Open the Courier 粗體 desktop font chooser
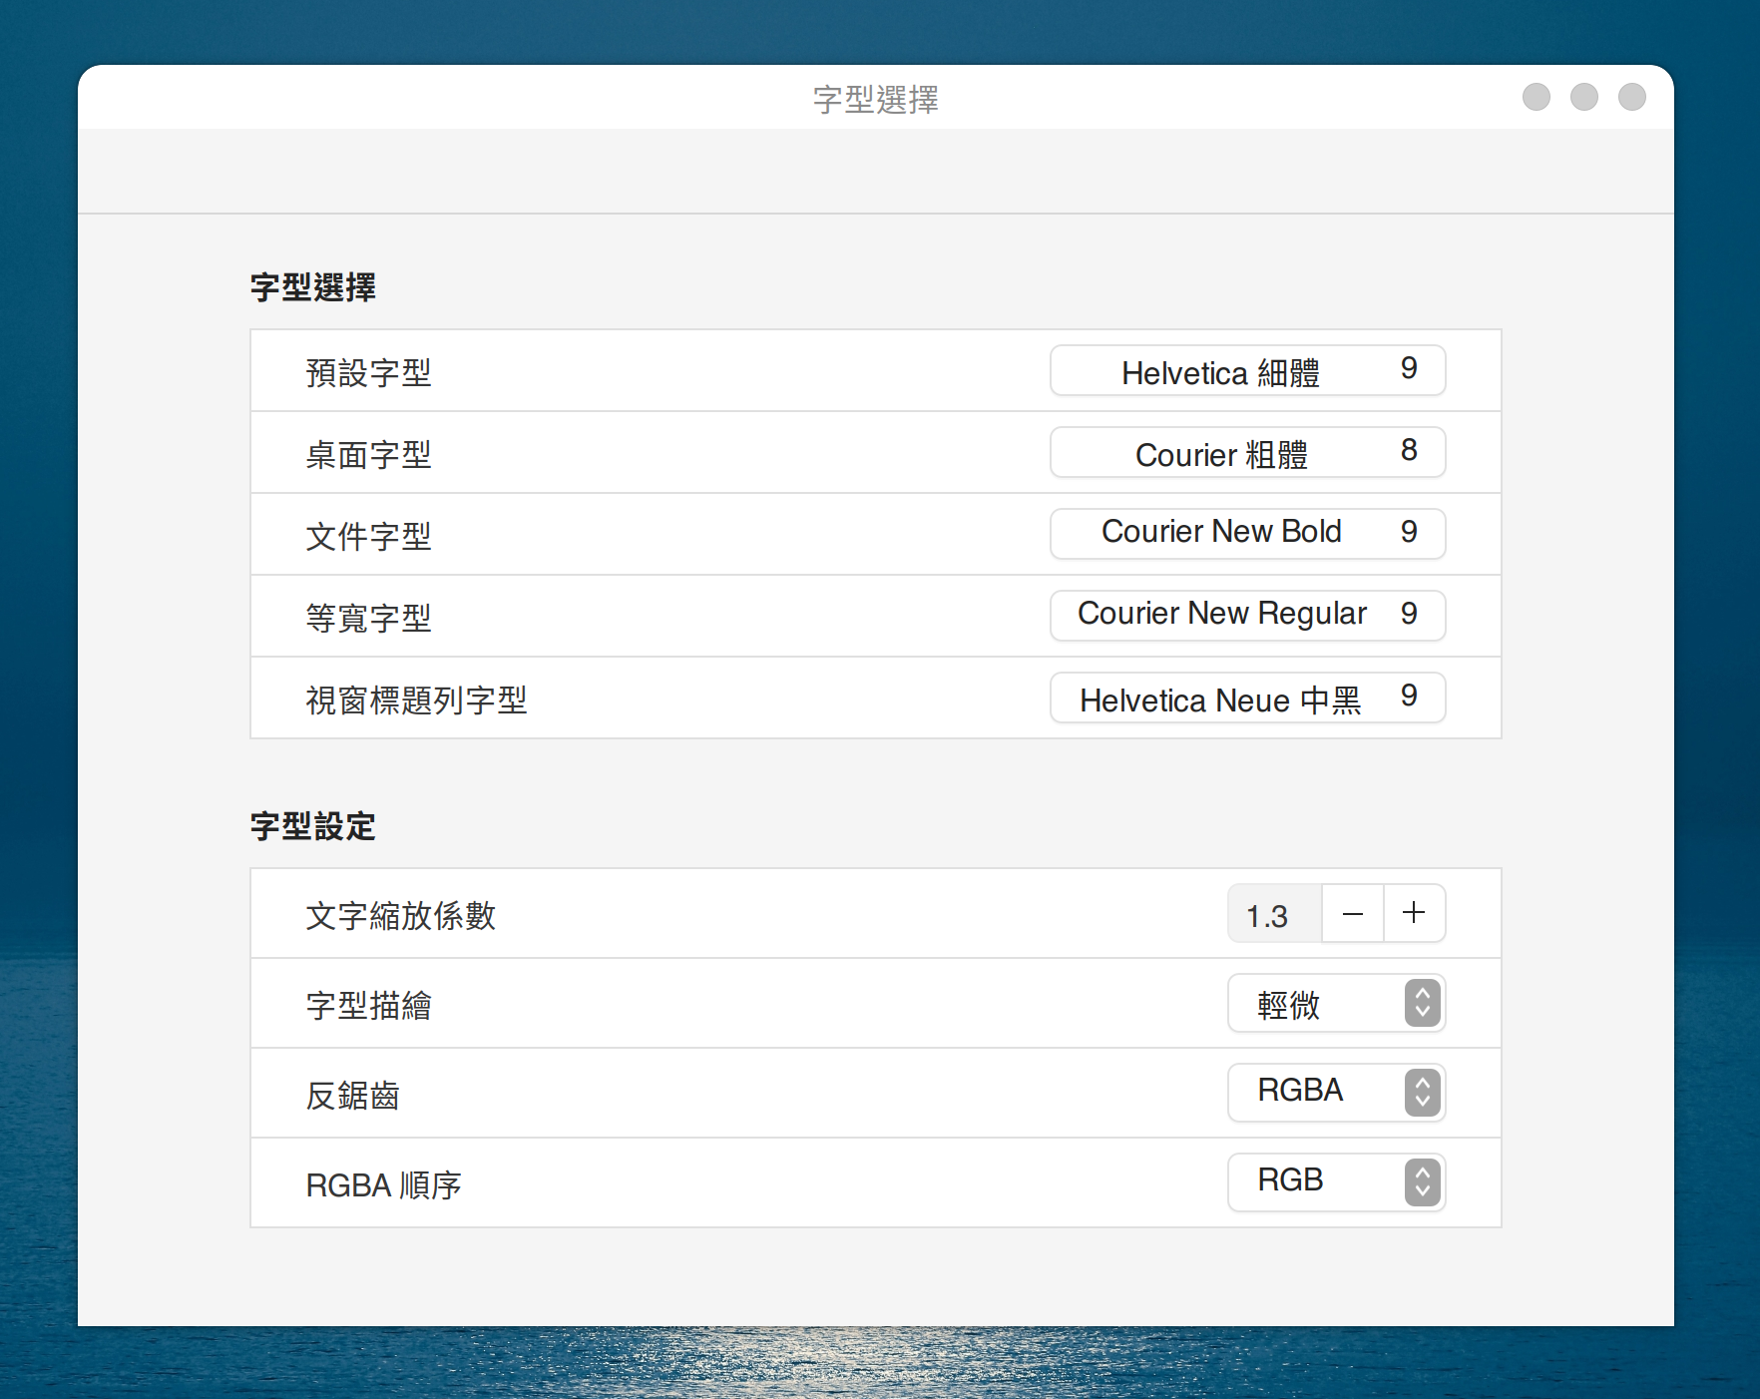Screen dimensions: 1760x1399 click(x=1247, y=453)
